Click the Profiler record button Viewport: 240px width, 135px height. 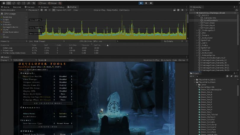pos(41,10)
